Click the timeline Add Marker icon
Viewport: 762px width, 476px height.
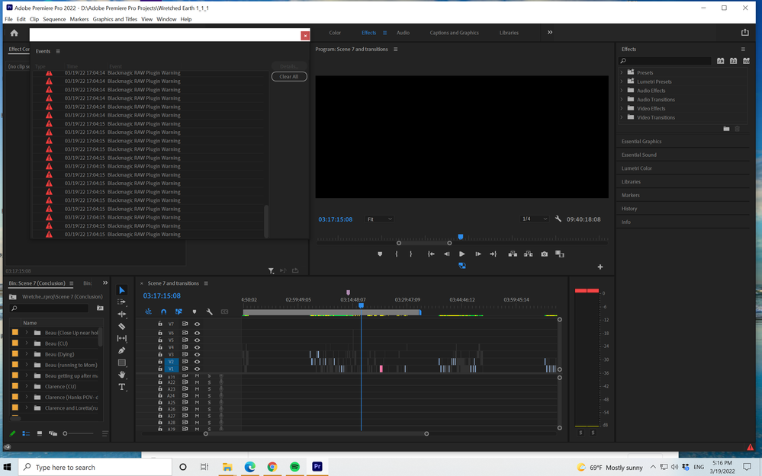click(195, 311)
